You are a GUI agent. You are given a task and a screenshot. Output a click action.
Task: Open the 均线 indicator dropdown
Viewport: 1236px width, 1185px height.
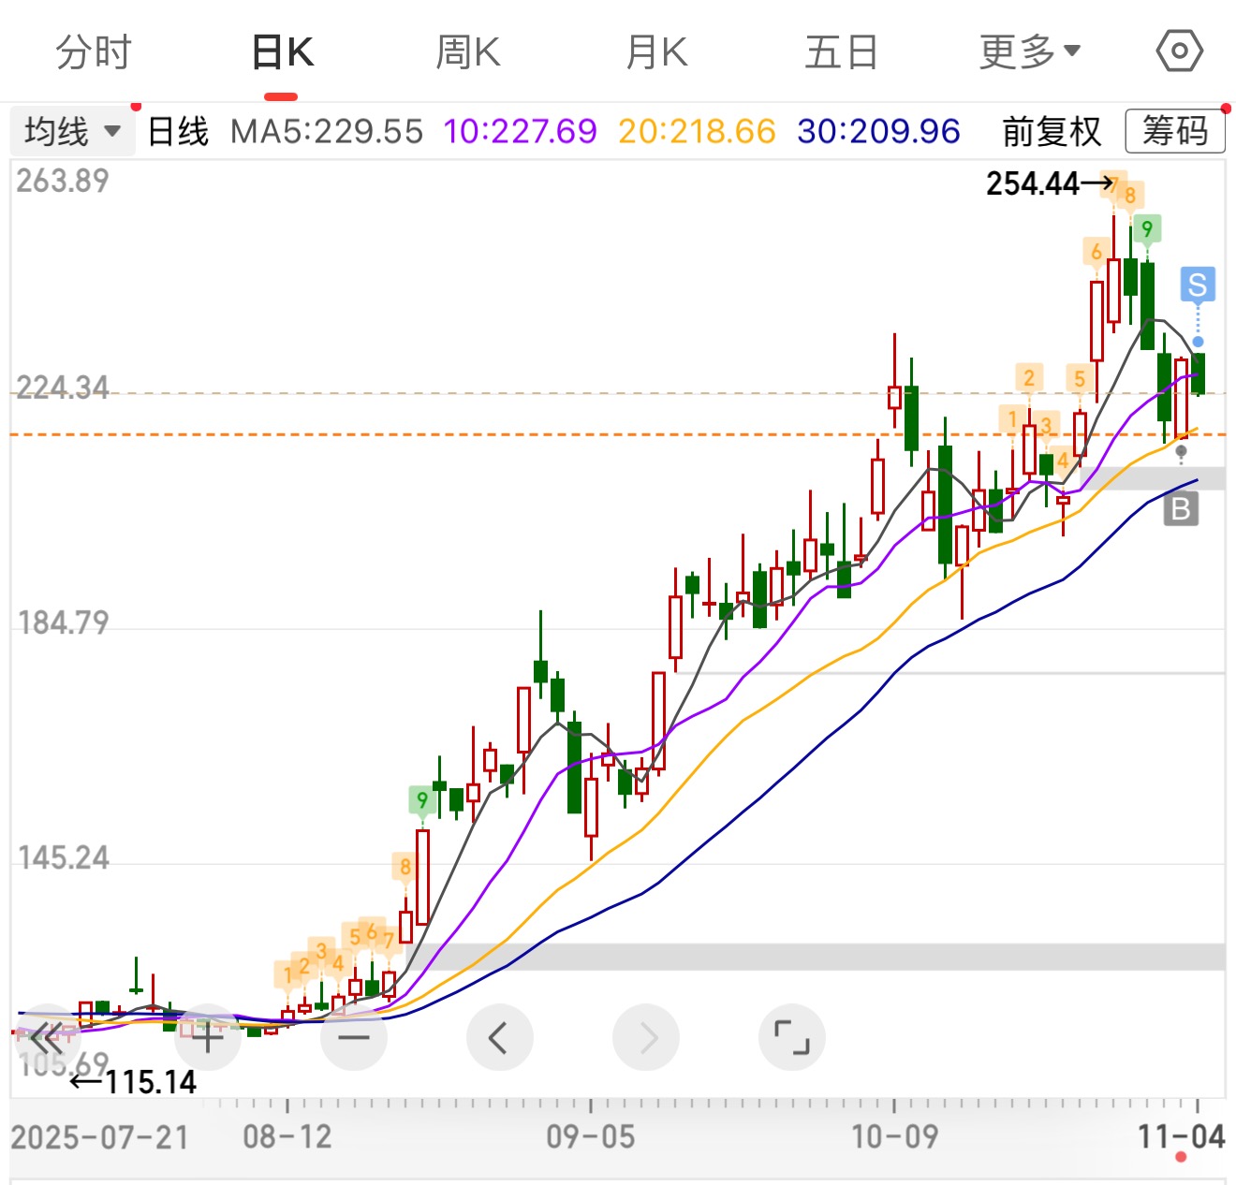(72, 131)
